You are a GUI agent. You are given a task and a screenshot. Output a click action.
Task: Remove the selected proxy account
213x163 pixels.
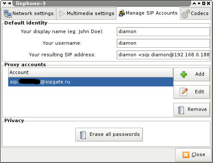(191, 110)
